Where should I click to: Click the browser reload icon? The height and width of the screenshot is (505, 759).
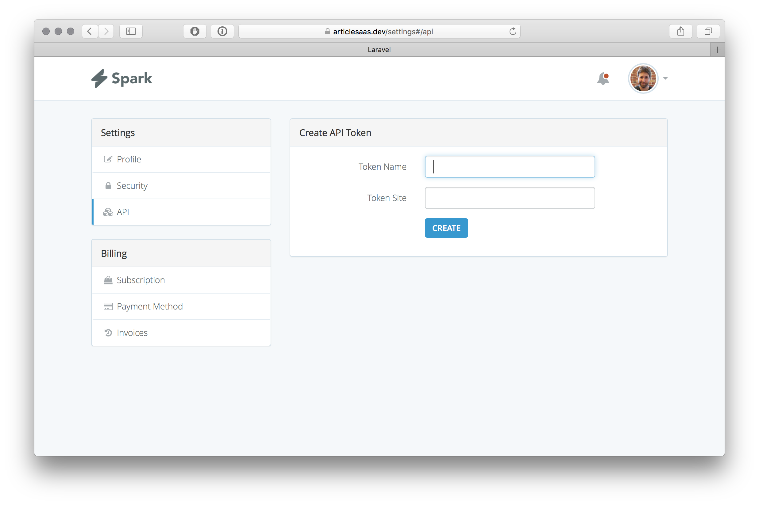tap(513, 31)
